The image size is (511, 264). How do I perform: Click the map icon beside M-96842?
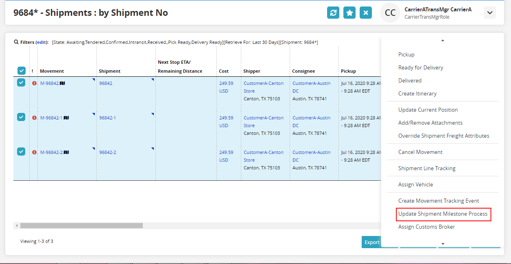(x=63, y=83)
